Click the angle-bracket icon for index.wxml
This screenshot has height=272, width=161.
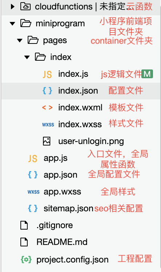point(47,107)
